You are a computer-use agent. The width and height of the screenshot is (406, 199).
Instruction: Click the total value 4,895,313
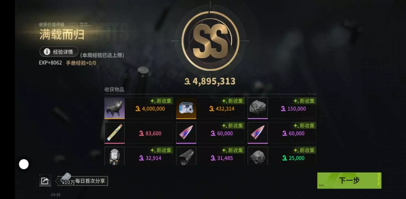pyautogui.click(x=210, y=81)
